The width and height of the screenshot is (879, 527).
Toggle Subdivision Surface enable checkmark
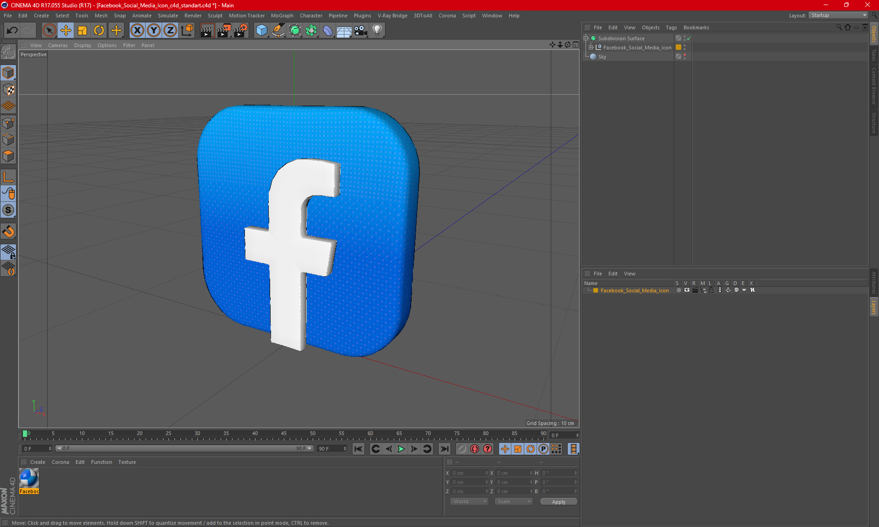(x=689, y=38)
